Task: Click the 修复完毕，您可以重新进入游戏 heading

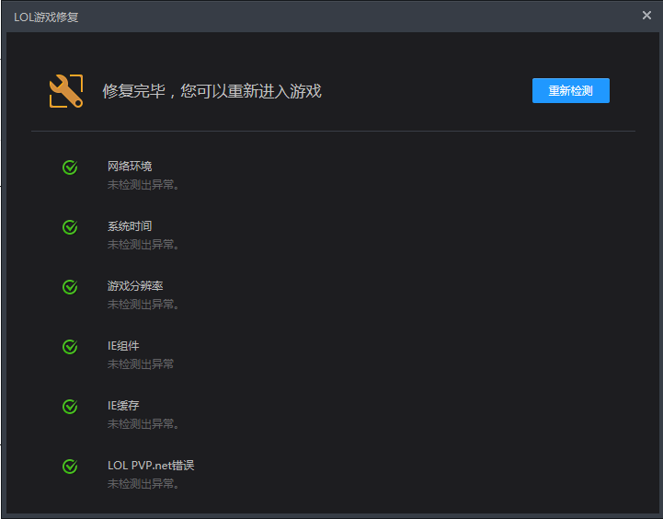Action: click(x=211, y=91)
